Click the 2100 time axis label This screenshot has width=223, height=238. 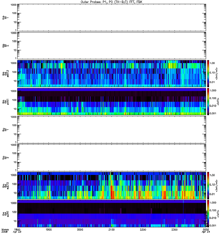pos(111,229)
